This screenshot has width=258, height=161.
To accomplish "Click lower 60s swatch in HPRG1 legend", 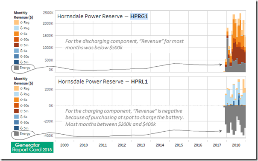I will (x=17, y=56).
